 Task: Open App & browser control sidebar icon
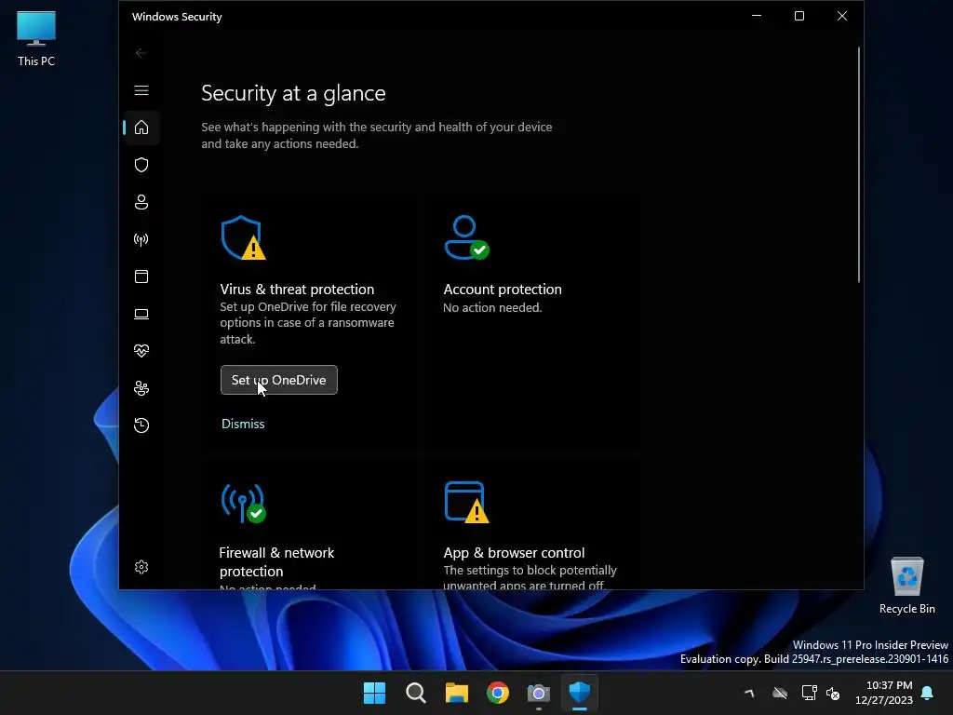coord(141,277)
